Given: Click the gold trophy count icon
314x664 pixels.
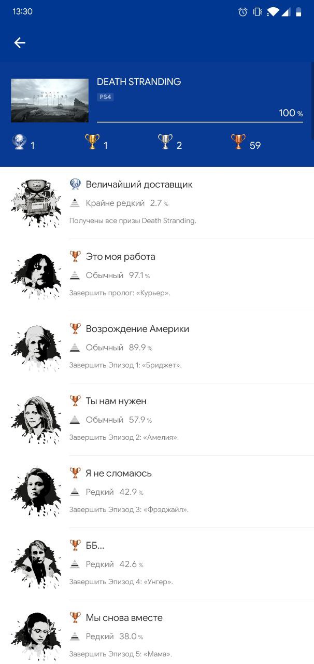Looking at the screenshot, I should coord(92,142).
